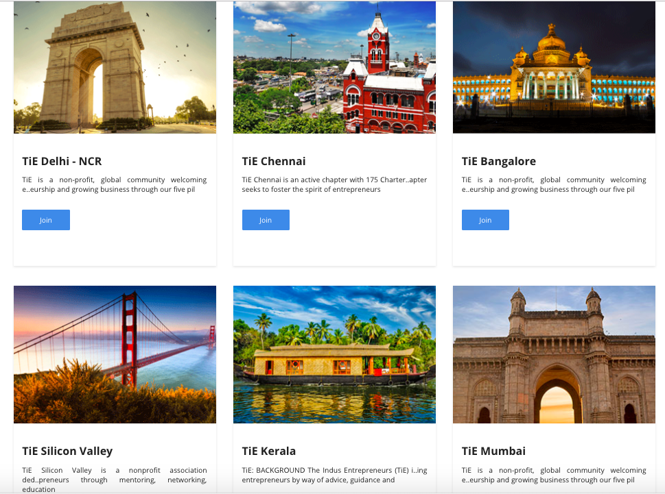The height and width of the screenshot is (494, 665).
Task: Open the Vidhana Soudha photo for Bangalore
Action: (554, 67)
